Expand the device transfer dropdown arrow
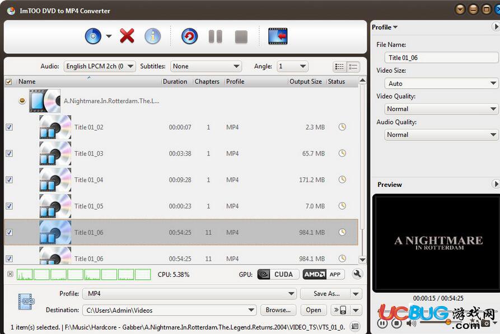This screenshot has height=334, width=500. 356,310
